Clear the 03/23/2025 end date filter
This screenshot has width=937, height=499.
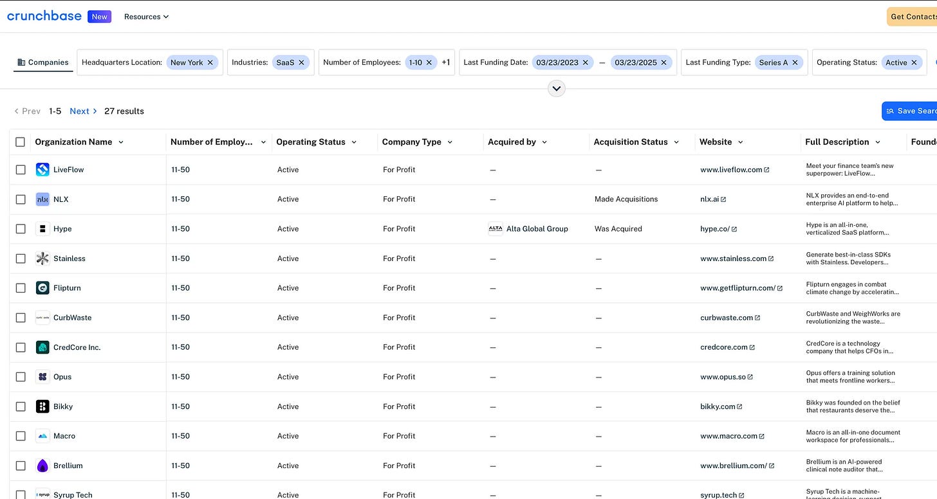[663, 62]
